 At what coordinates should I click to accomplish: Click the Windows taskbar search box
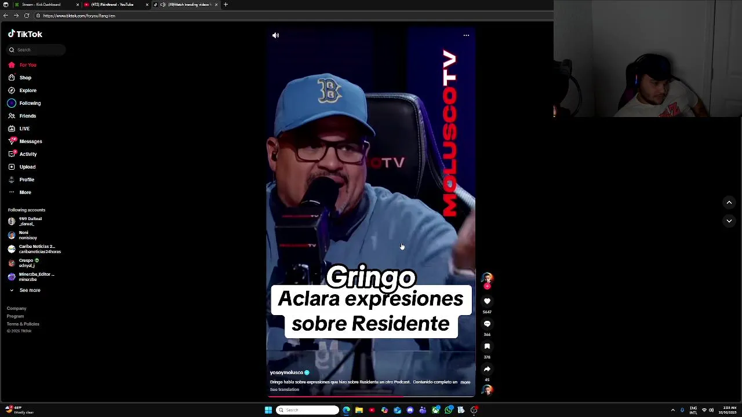click(307, 410)
